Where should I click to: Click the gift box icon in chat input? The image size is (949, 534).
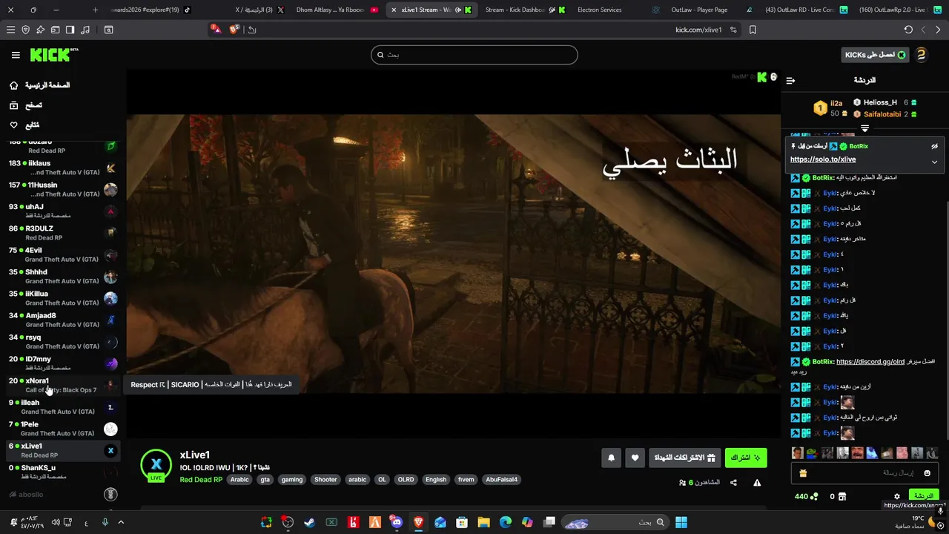[803, 473]
